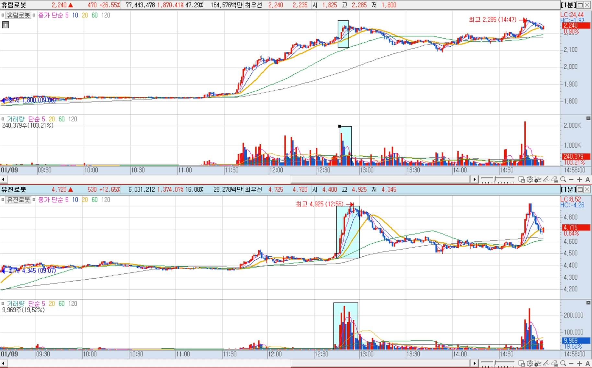
Task: Toggle square before 거래량 in 유진로봇 volume panel
Action: coord(3,304)
